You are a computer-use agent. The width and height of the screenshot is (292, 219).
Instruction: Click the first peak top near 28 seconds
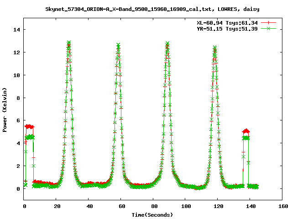tap(69, 43)
